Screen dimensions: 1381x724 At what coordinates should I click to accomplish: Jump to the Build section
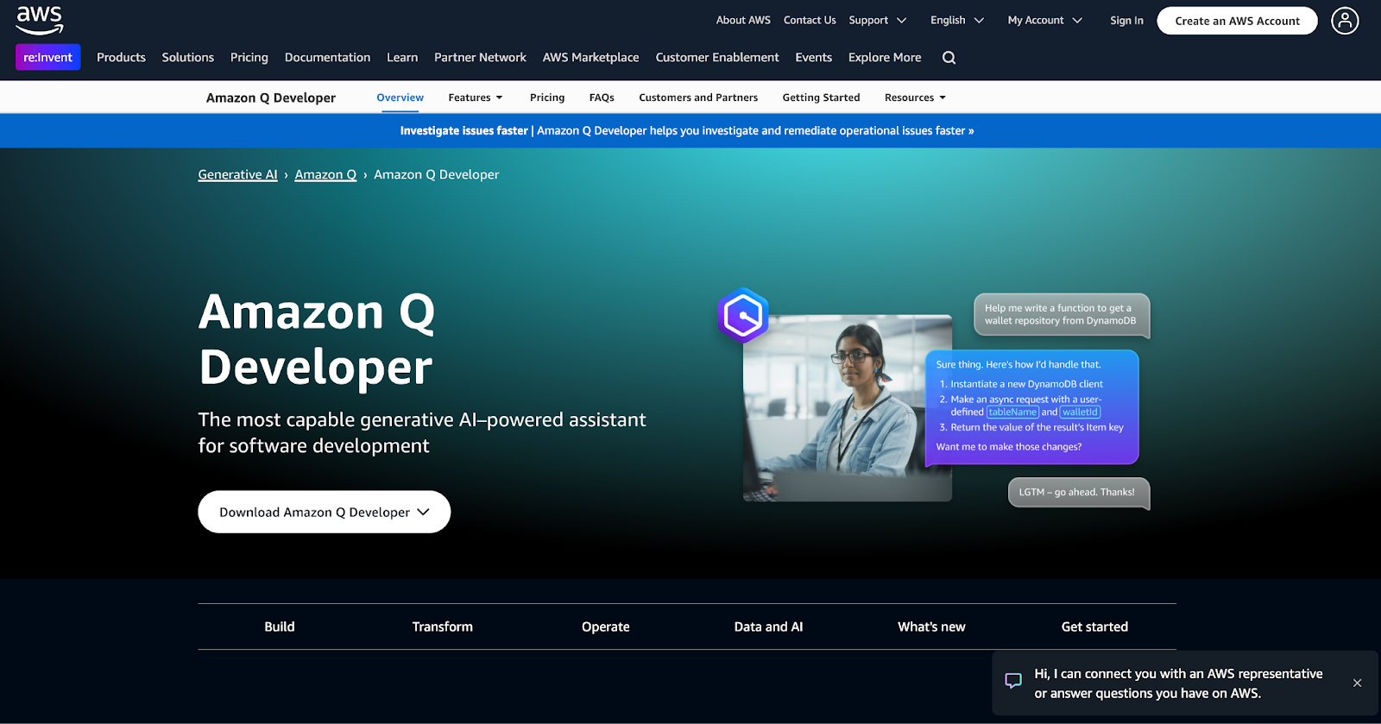(x=280, y=626)
